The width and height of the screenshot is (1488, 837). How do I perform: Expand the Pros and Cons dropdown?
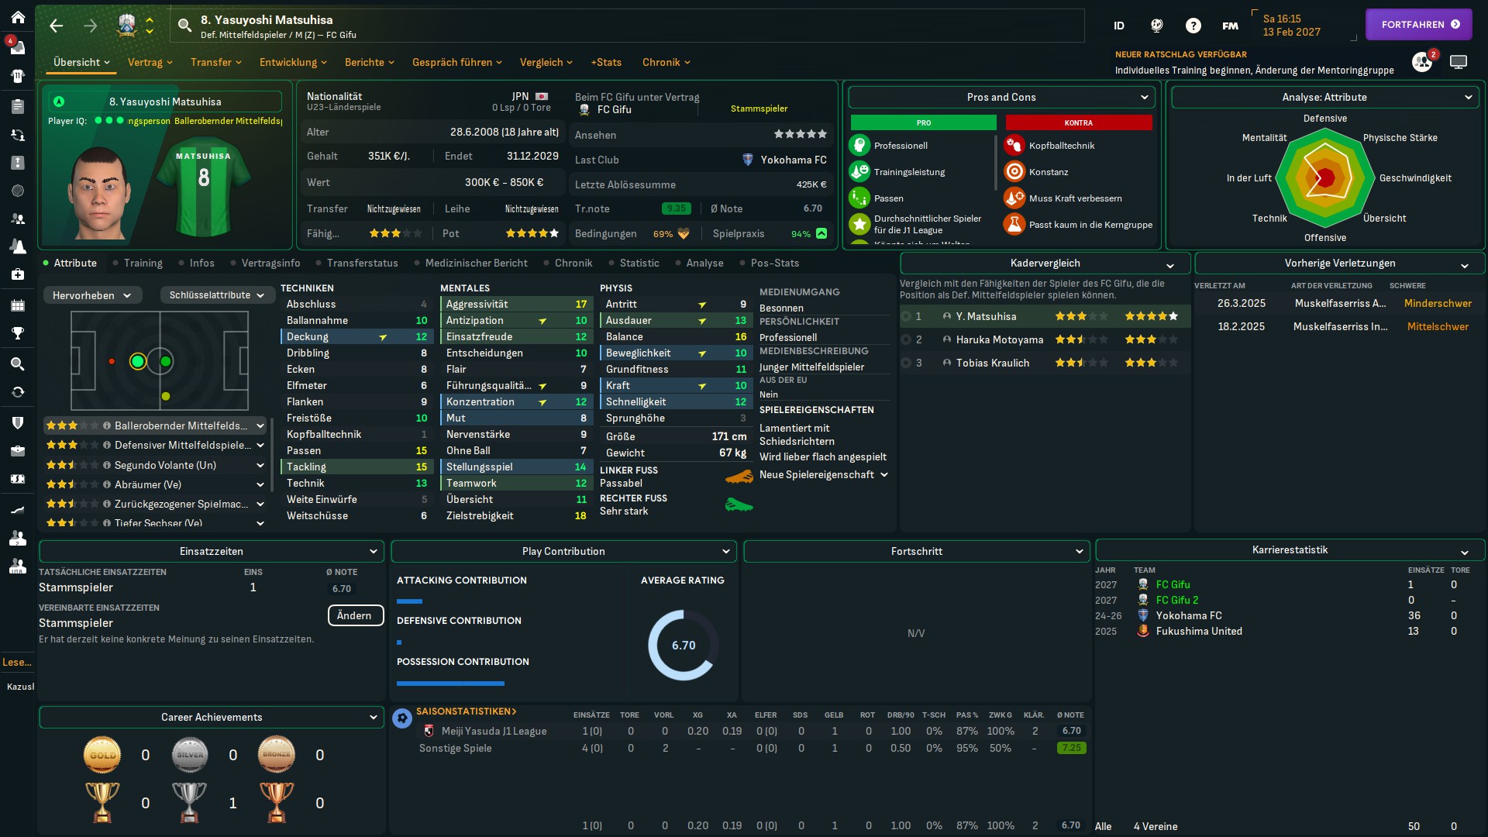pyautogui.click(x=1001, y=98)
